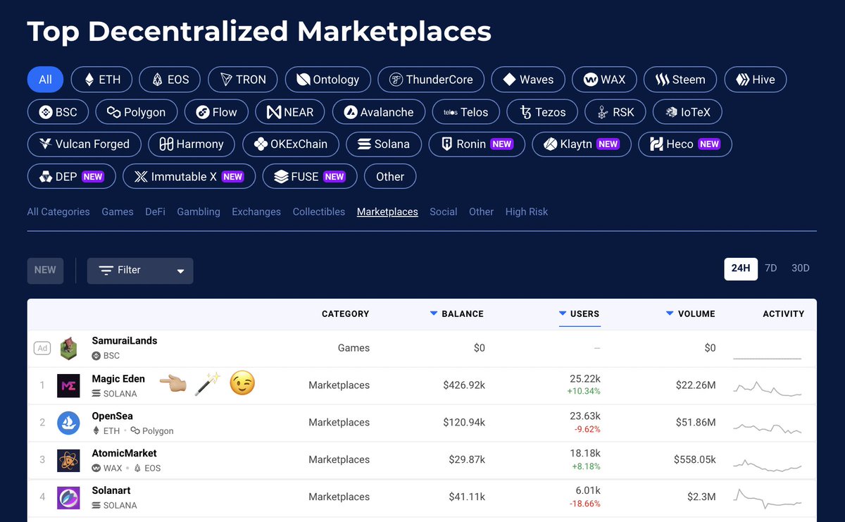This screenshot has width=845, height=522.
Task: Switch to Collectibles category
Action: [x=319, y=211]
